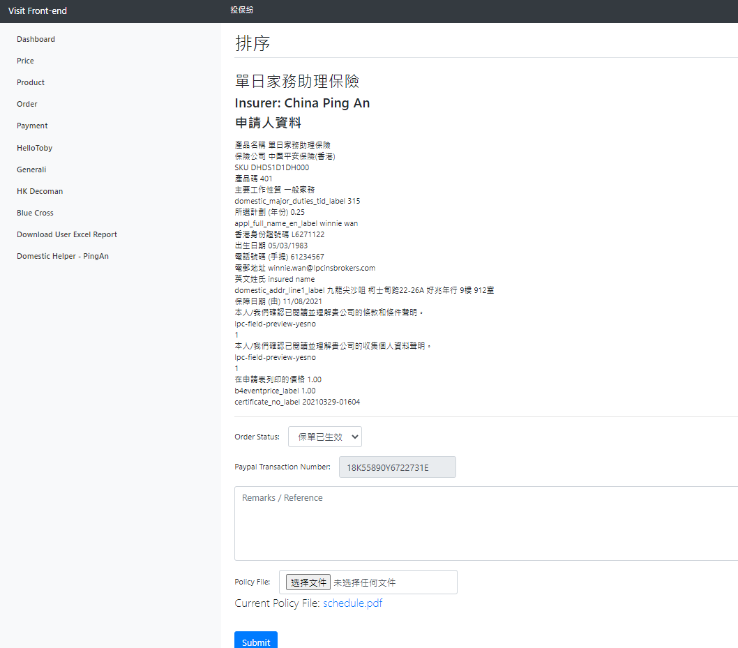Viewport: 738px width, 648px height.
Task: Click the Order Status: label
Action: point(257,437)
